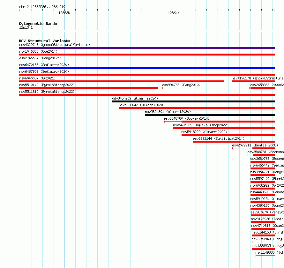Click the nsv4196278 gnomAD variant label
The width and height of the screenshot is (284, 268).
[258, 78]
